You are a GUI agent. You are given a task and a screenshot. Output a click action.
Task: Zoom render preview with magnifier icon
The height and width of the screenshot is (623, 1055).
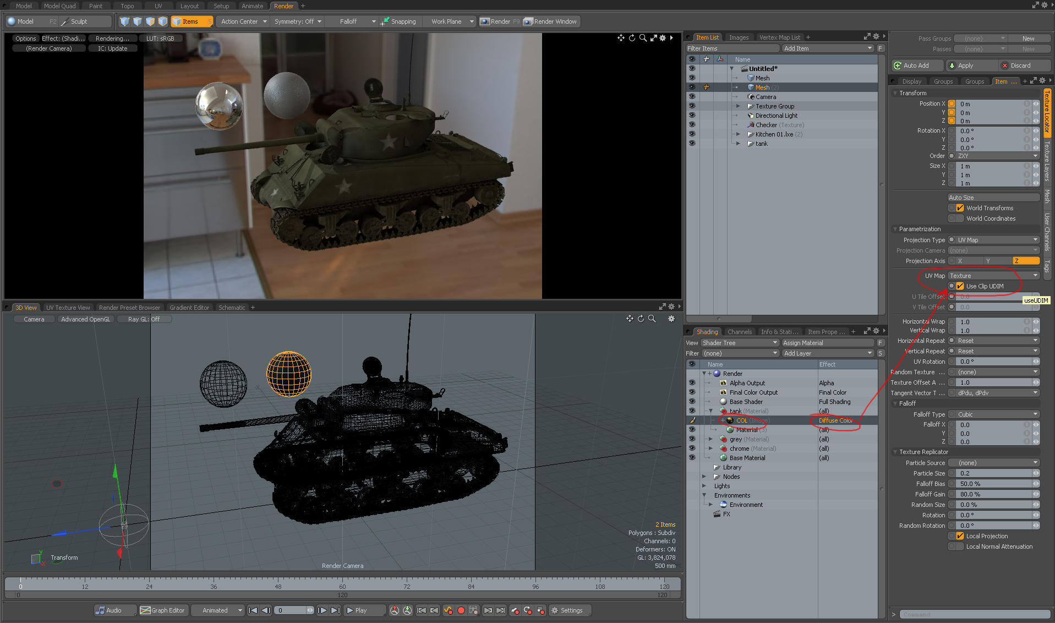coord(643,38)
